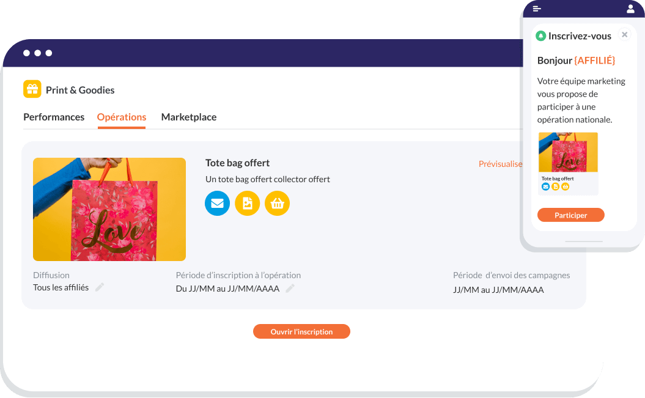
Task: Click the small tote bag thumbnail on mobile
Action: tap(568, 152)
